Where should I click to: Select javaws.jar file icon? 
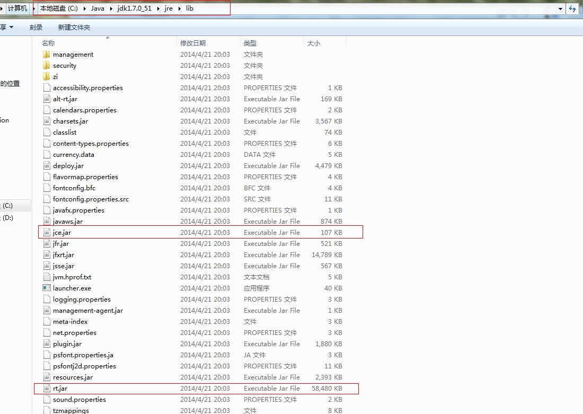click(x=47, y=222)
